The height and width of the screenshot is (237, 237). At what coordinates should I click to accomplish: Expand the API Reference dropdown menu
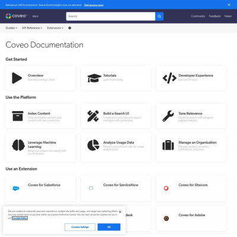[x=32, y=28]
